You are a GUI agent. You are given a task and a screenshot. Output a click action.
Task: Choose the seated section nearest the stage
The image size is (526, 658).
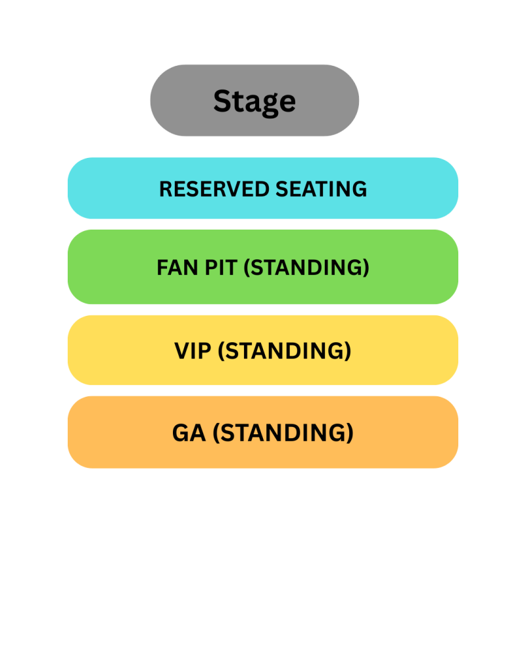(263, 189)
